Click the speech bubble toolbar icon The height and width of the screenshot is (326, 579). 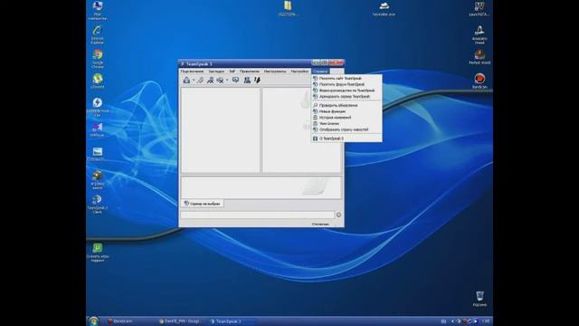(x=235, y=80)
